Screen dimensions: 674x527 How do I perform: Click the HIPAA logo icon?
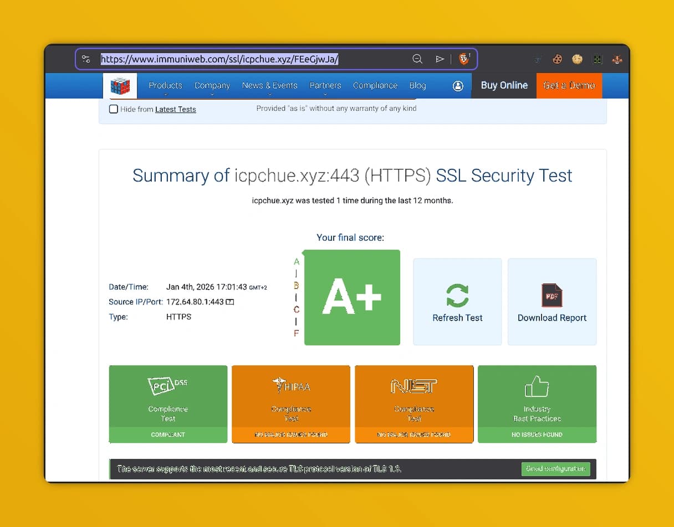[x=291, y=385]
